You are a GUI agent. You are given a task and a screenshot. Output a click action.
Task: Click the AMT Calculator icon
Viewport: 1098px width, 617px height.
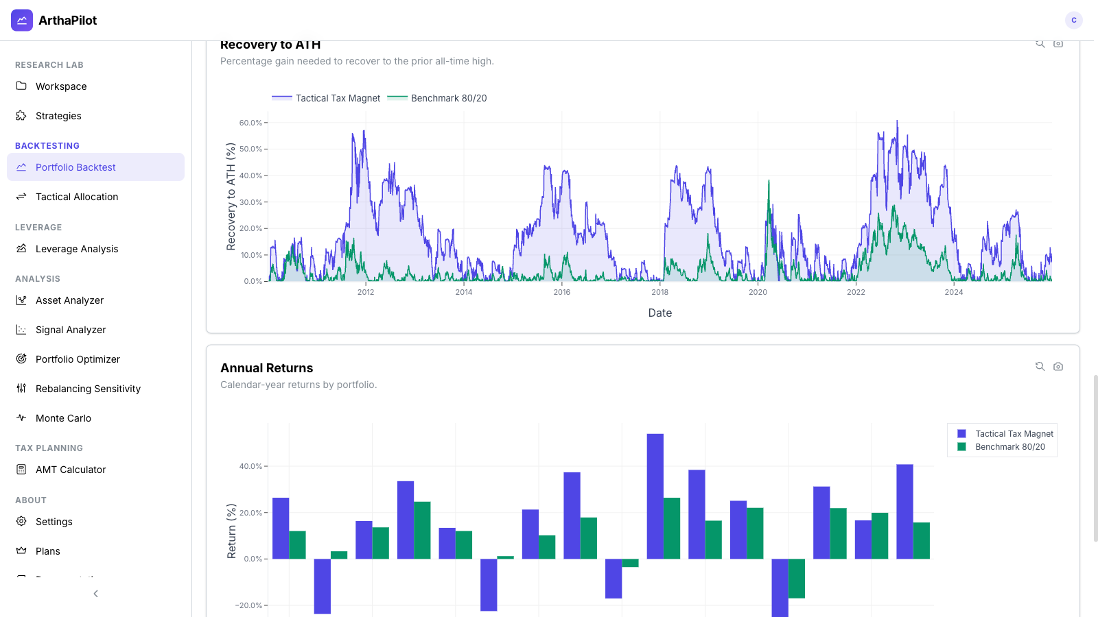coord(21,470)
